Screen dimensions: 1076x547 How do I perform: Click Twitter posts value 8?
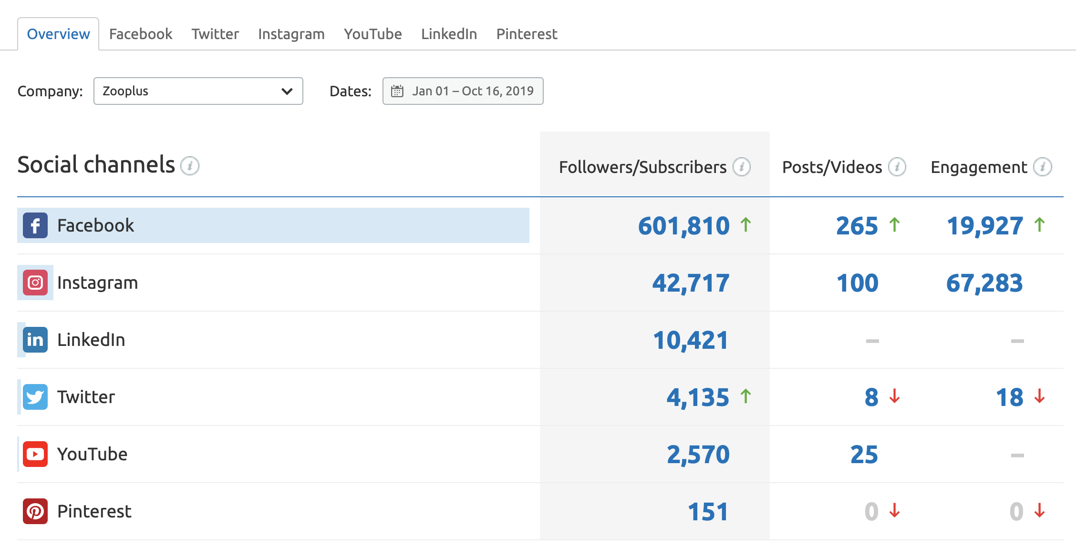point(871,397)
